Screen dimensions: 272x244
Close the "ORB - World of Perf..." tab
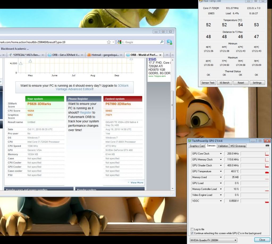pos(160,55)
